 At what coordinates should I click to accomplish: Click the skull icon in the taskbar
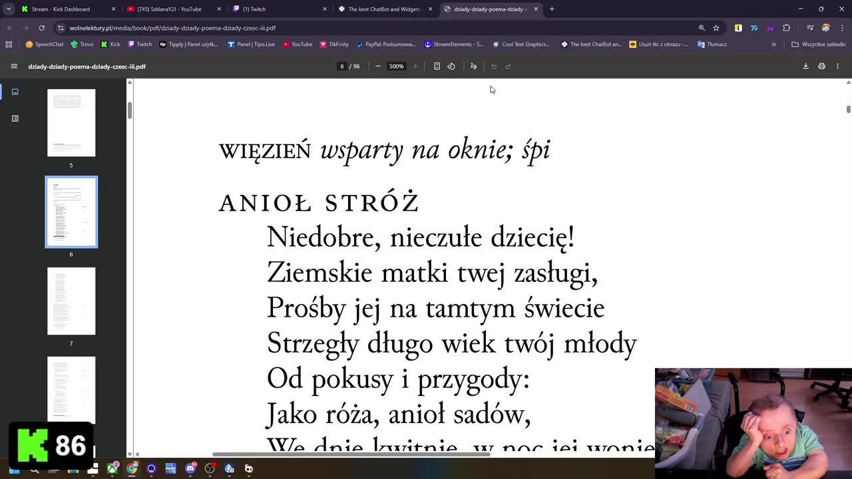click(249, 469)
